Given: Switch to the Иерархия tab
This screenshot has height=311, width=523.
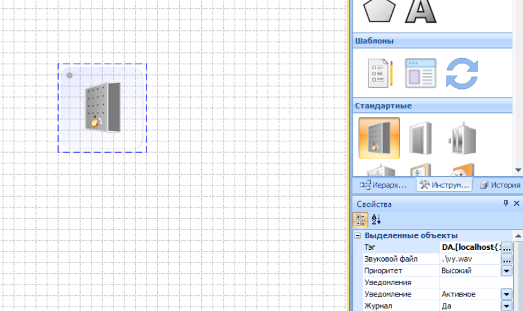Looking at the screenshot, I should [384, 185].
